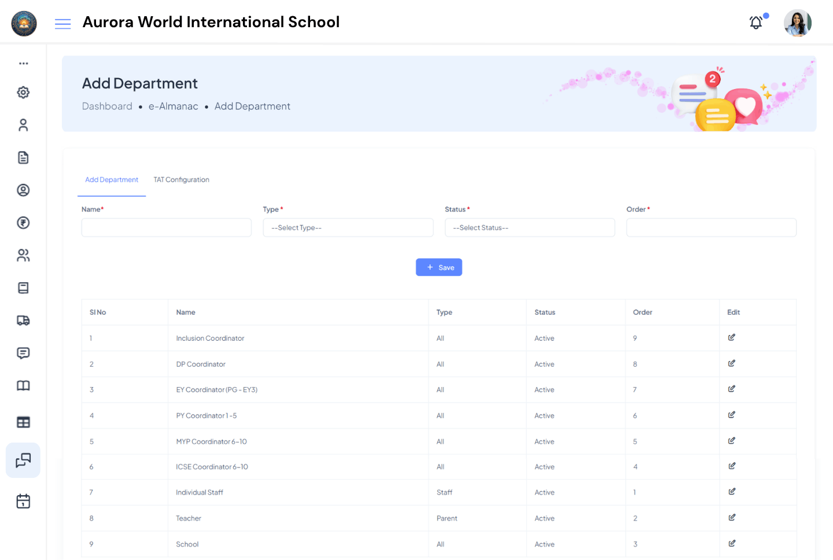Image resolution: width=833 pixels, height=560 pixels.
Task: Click the Save button
Action: point(438,267)
